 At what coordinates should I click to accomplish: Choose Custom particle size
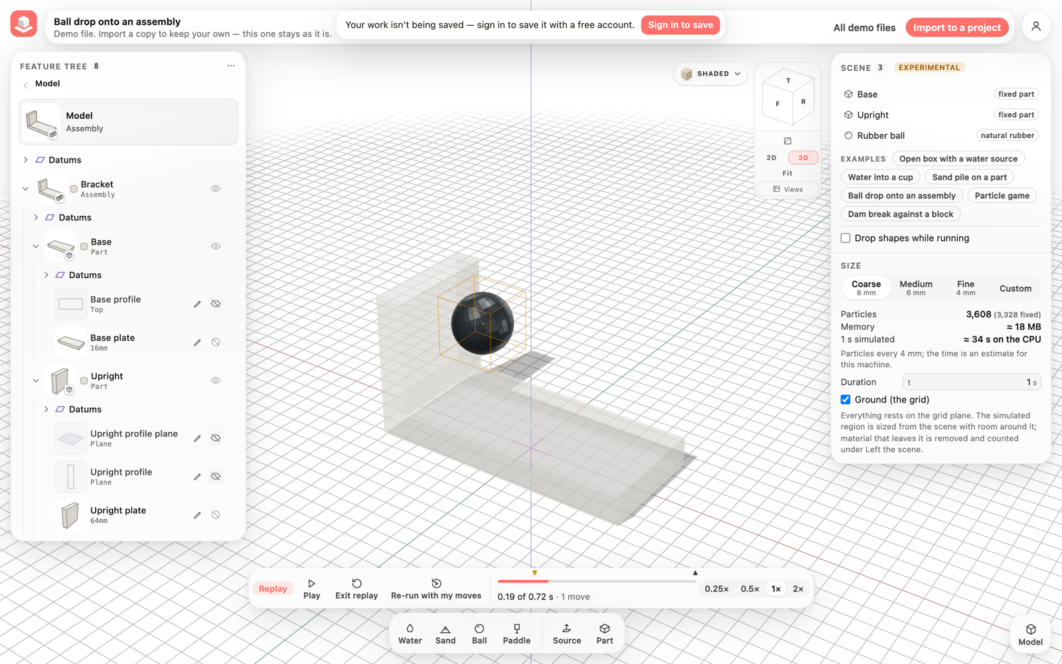pyautogui.click(x=1015, y=288)
